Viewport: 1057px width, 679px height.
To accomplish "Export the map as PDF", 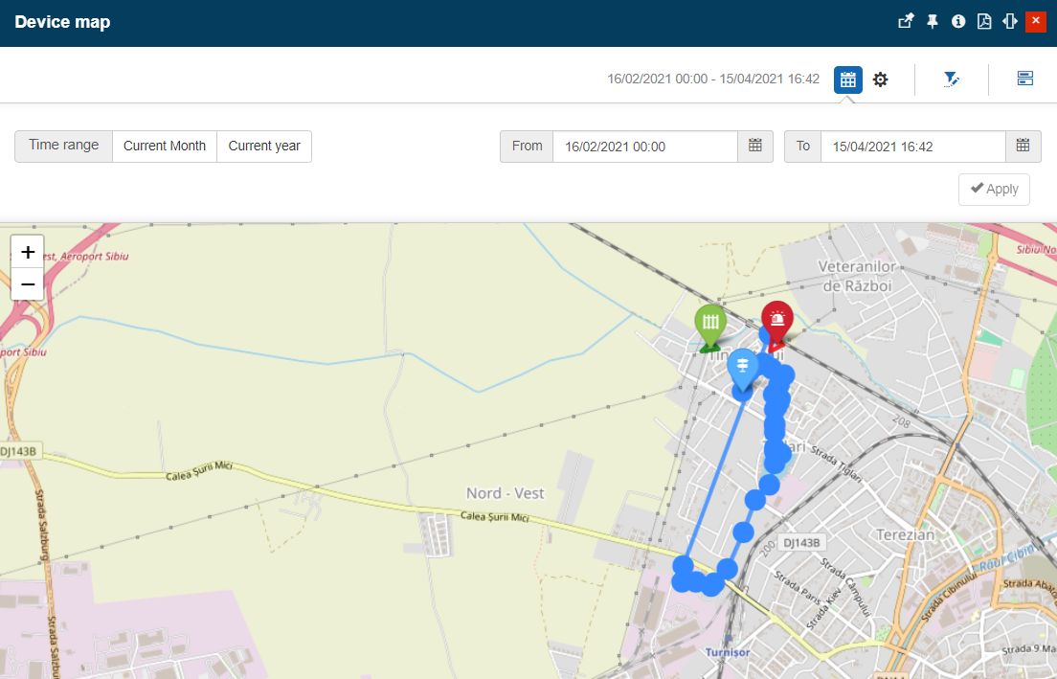I will coord(983,22).
